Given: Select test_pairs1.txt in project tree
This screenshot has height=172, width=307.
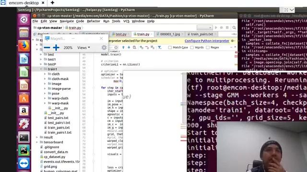Looking at the screenshot, I should click(x=59, y=123).
